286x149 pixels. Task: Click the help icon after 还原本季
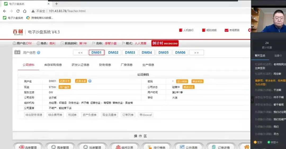pos(90,81)
